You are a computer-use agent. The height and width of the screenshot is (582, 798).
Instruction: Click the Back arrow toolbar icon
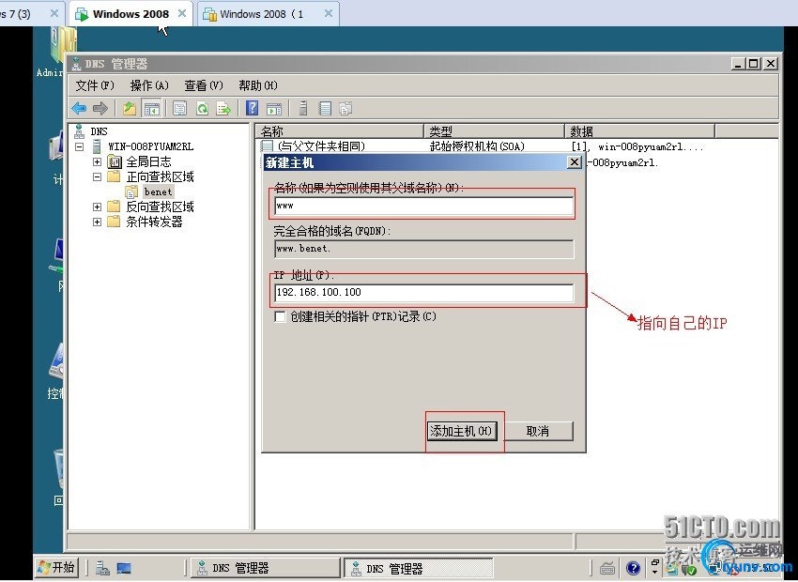[x=79, y=108]
